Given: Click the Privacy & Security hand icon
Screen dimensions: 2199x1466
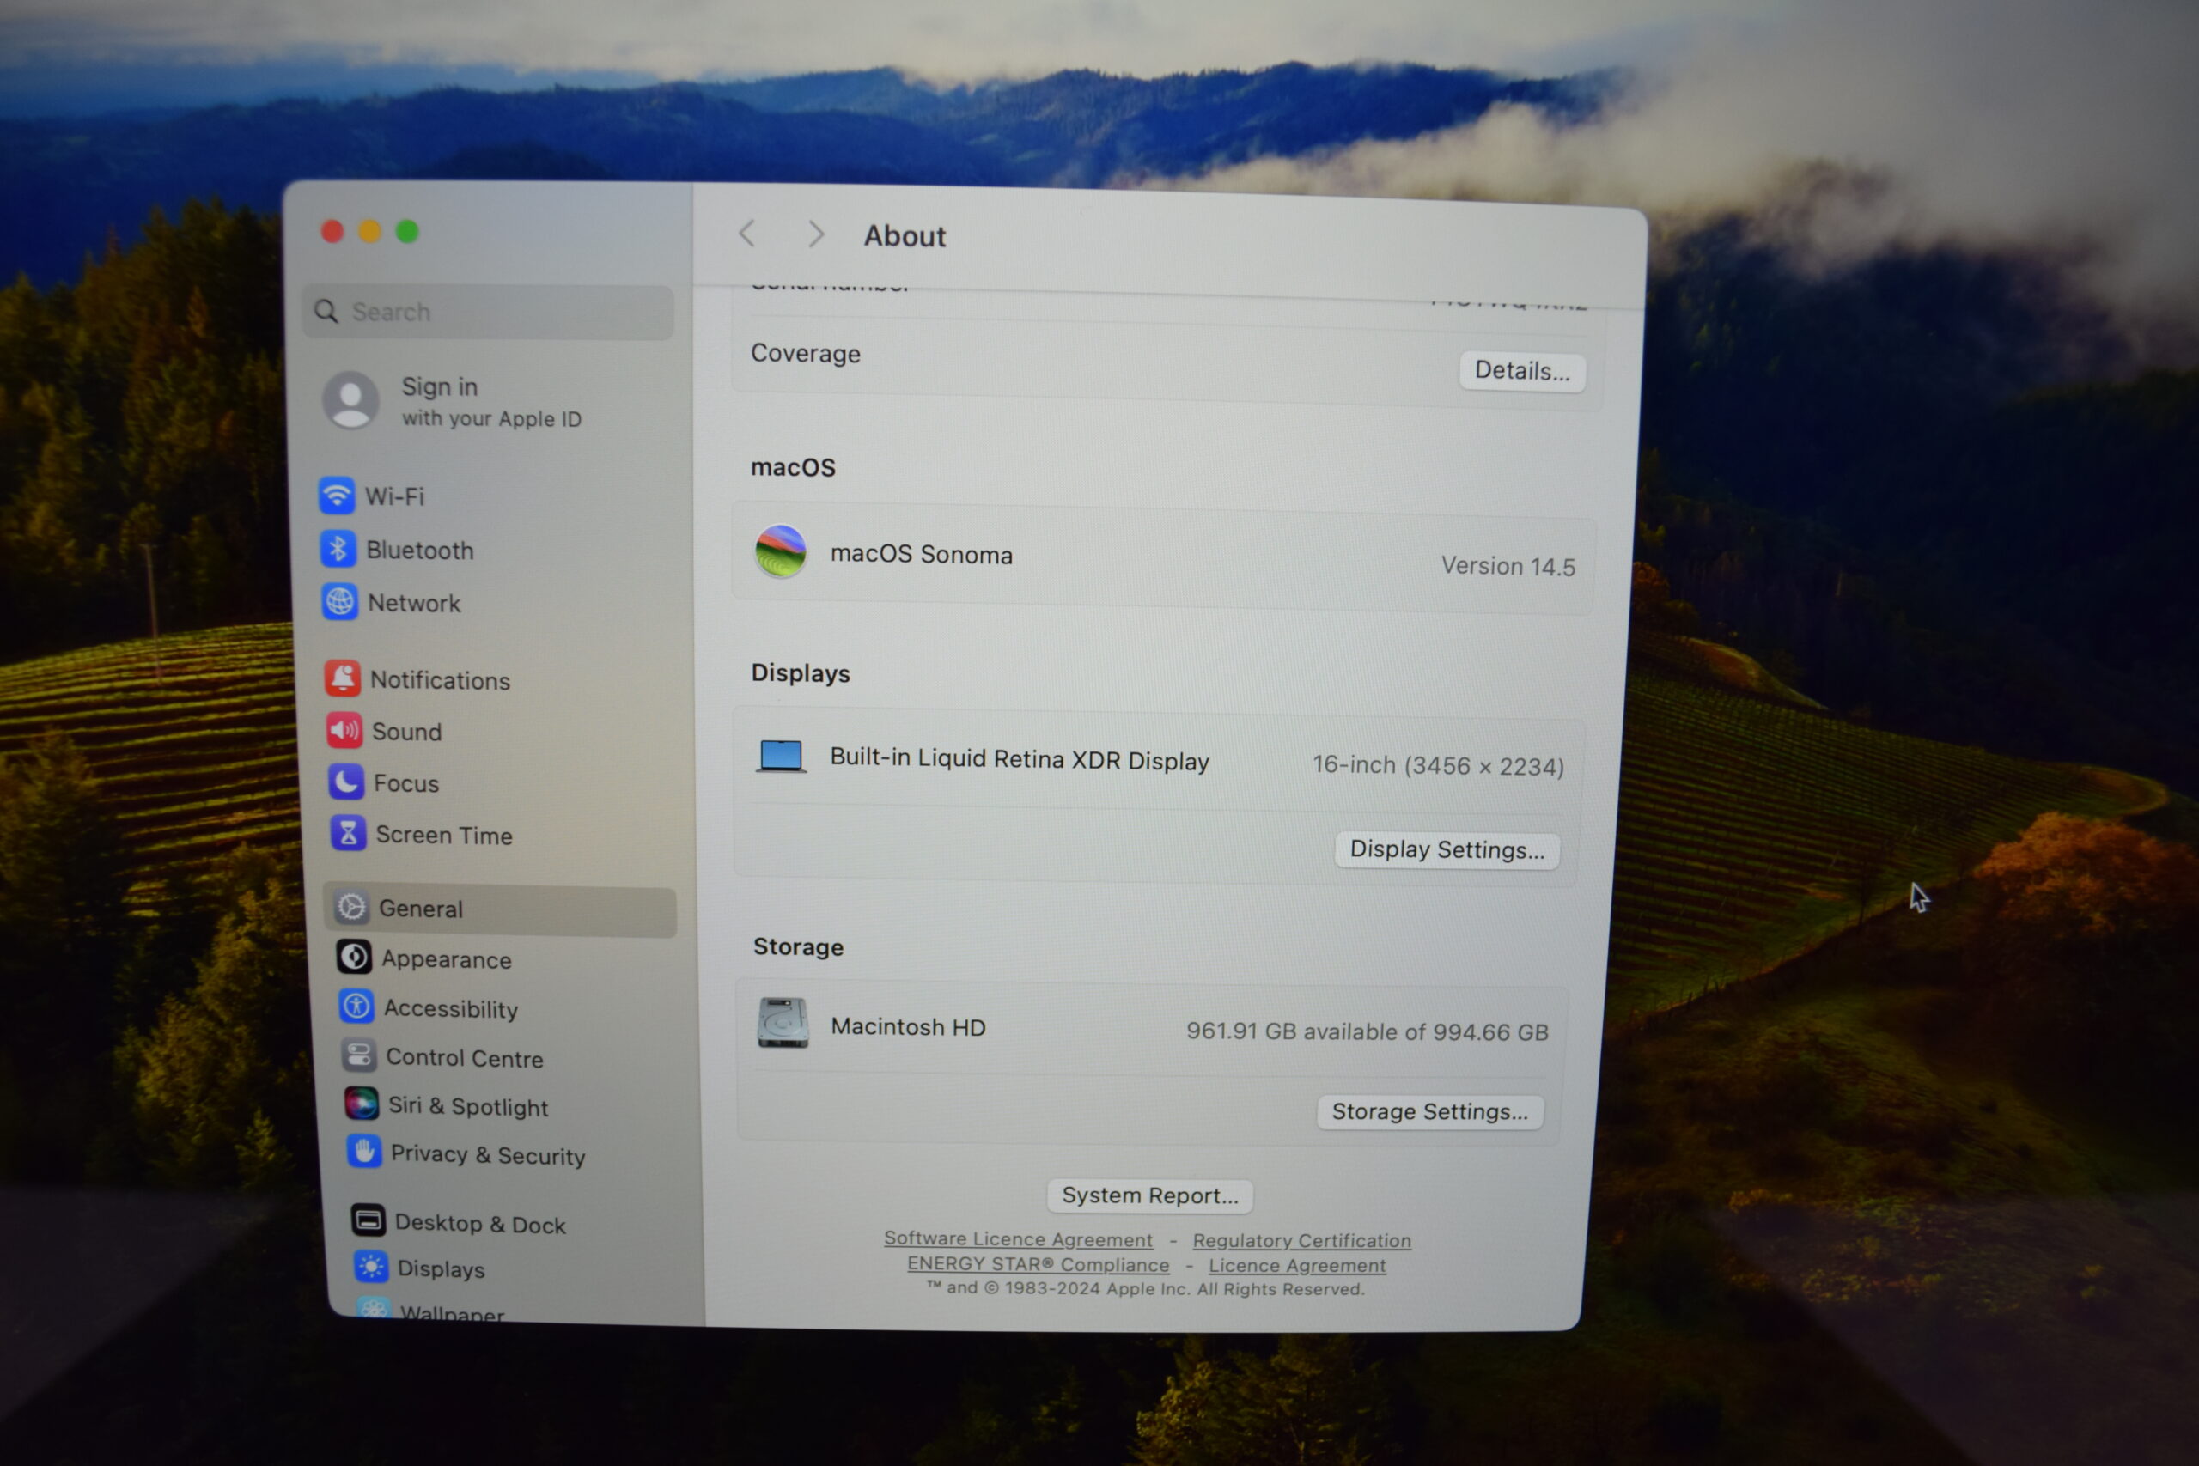Looking at the screenshot, I should [x=364, y=1152].
